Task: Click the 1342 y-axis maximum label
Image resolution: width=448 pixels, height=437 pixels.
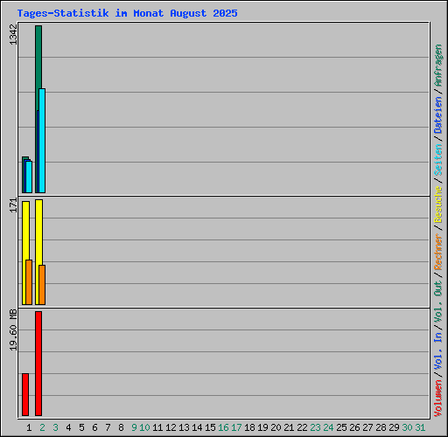Action: [x=13, y=35]
